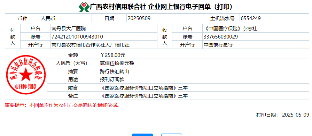This screenshot has height=136, width=312.
Task: Click the date value 20250509
Action: pyautogui.click(x=139, y=18)
